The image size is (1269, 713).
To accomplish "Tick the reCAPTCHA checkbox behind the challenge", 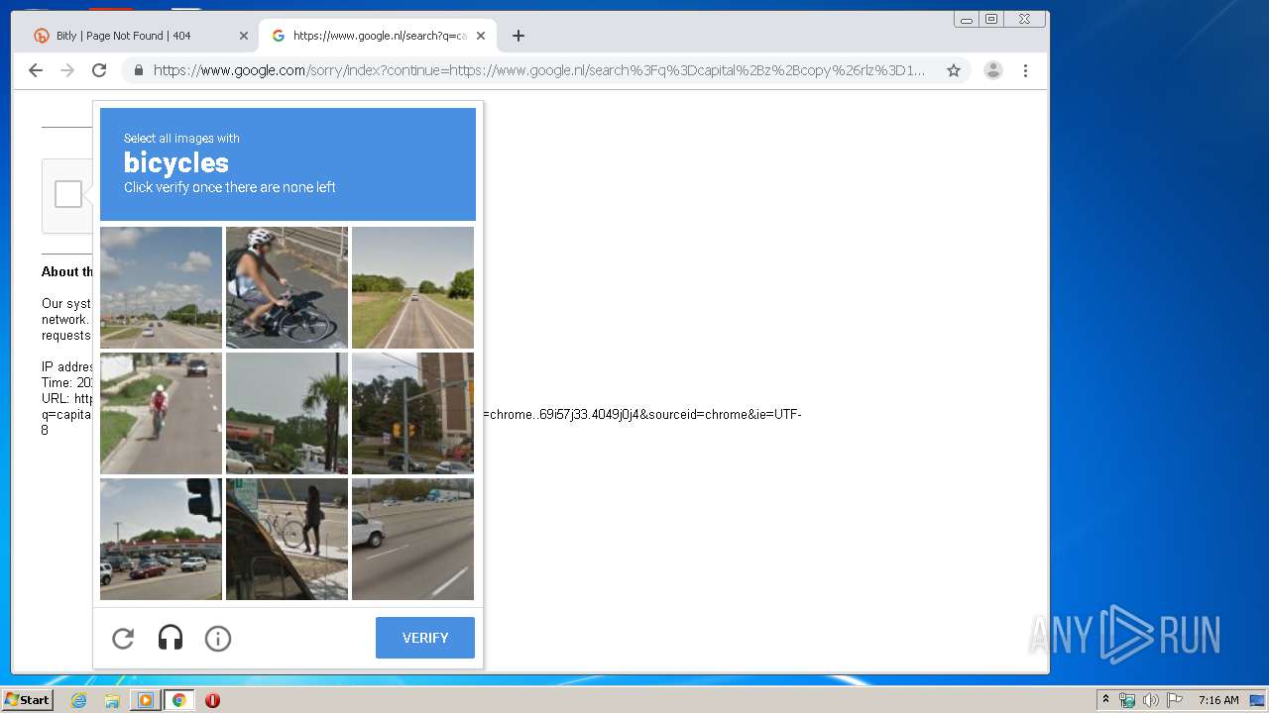I will pyautogui.click(x=68, y=194).
